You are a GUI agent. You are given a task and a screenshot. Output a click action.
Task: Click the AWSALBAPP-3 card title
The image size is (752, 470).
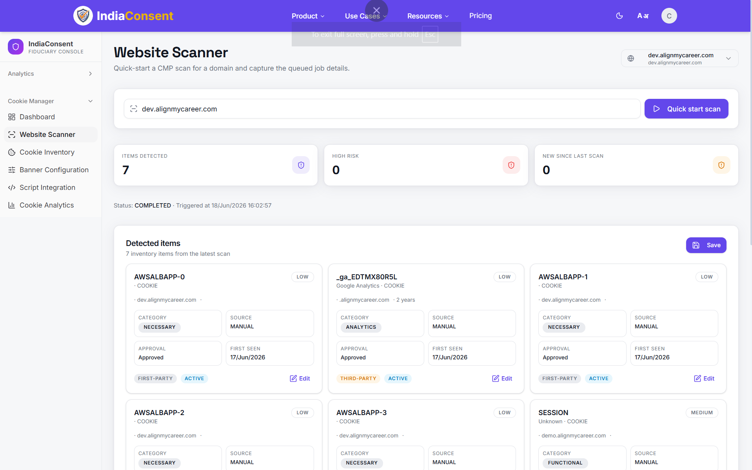[361, 413]
